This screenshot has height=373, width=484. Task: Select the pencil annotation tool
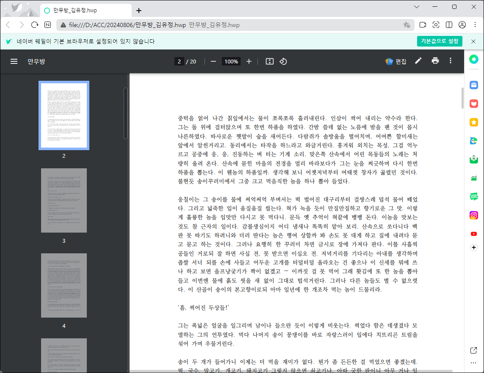click(418, 61)
